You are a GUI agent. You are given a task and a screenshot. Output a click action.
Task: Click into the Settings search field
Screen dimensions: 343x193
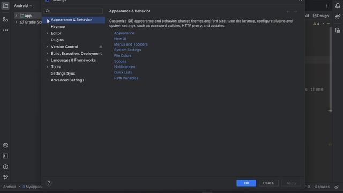73,11
